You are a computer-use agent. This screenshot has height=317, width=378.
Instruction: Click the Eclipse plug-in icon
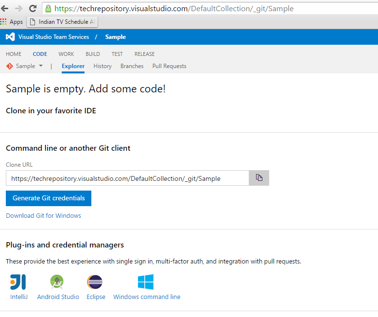pos(95,282)
